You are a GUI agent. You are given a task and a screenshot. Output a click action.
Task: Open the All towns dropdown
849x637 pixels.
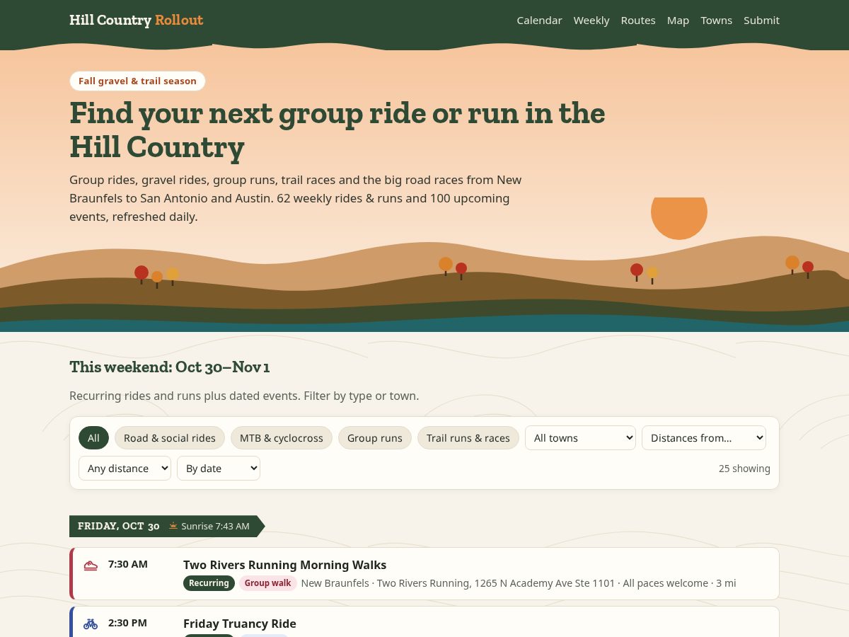(x=580, y=438)
